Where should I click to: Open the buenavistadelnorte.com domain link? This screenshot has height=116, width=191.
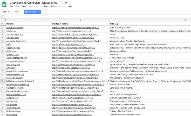17,91
